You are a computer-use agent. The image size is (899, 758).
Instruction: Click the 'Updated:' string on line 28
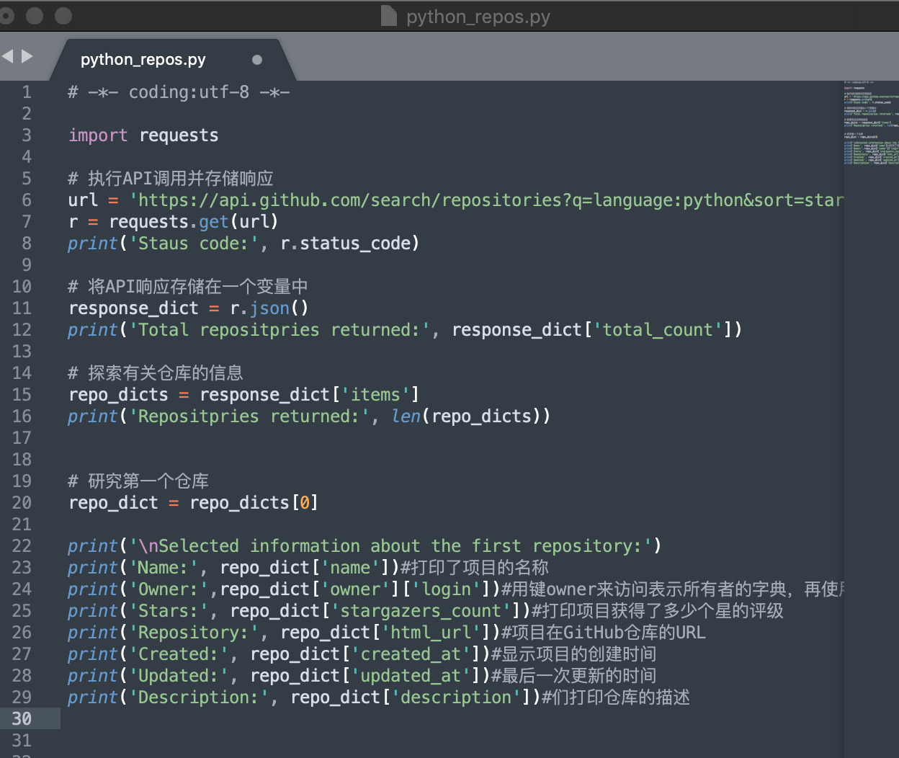[179, 676]
